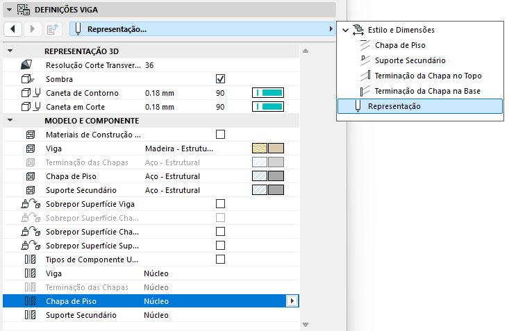509x331 pixels.
Task: Click Suporte Secundário popup icon
Action: tap(365, 60)
